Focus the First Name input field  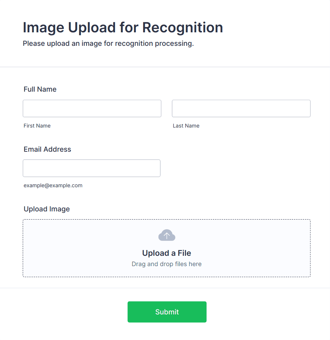pos(92,108)
